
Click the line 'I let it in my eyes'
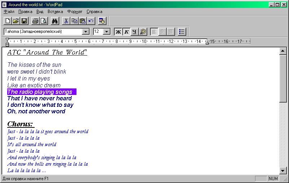[x=29, y=79]
